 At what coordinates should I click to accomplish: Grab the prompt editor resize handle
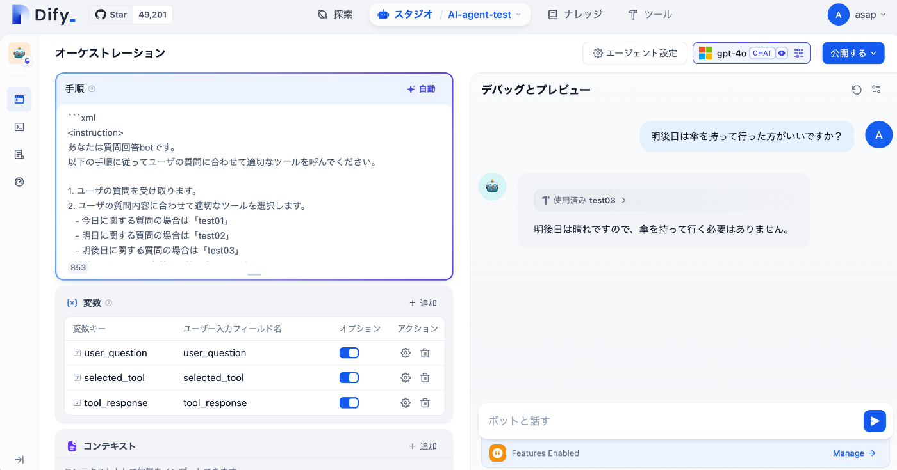254,274
